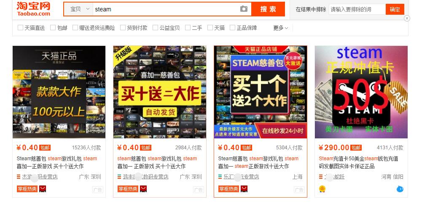Click the store icon on the 河南 信阳 card
Image resolution: width=446 pixels, height=204 pixels.
320,177
